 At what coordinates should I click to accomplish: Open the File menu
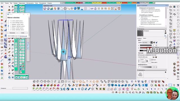pyautogui.click(x=2, y=3)
